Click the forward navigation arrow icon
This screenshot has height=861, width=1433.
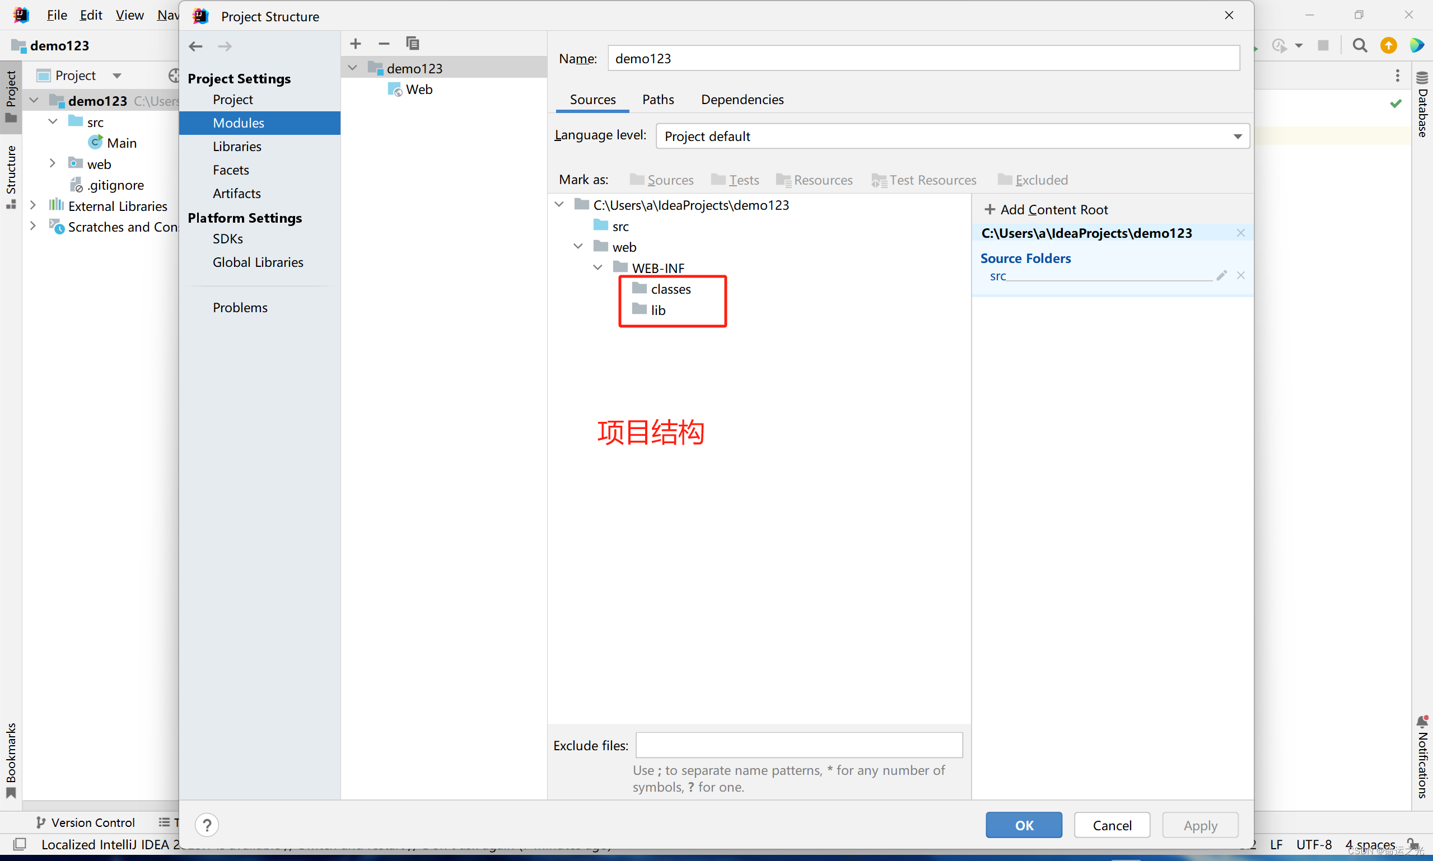[x=225, y=44]
